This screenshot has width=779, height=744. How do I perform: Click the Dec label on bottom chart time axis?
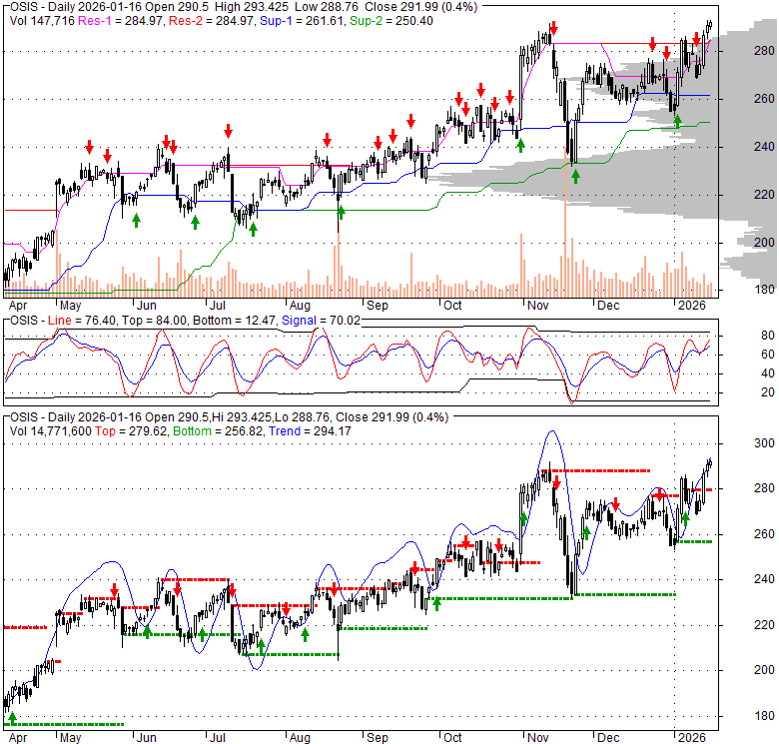click(x=608, y=738)
